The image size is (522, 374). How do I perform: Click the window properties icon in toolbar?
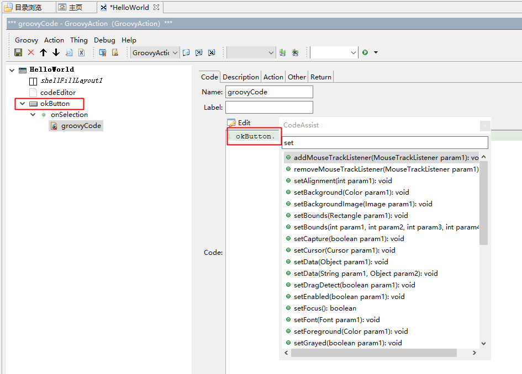point(103,52)
